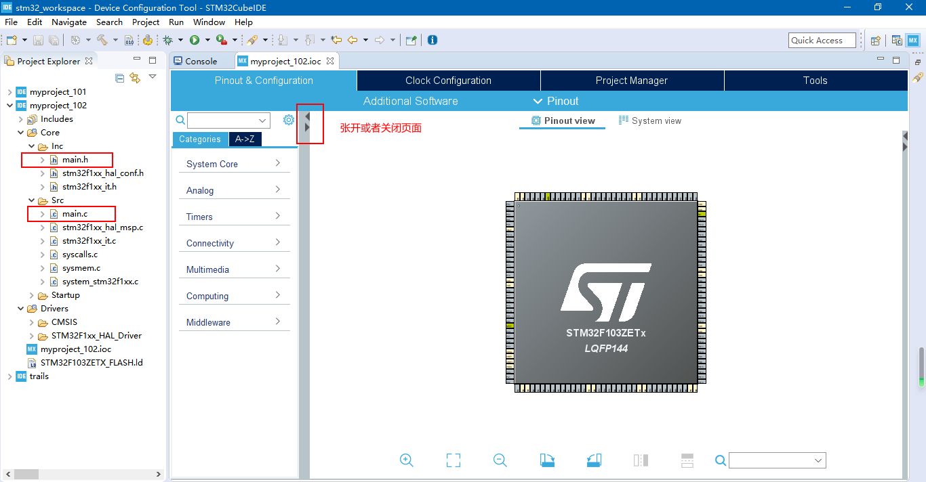The image size is (926, 482).
Task: Switch to the Clock Configuration tab
Action: click(448, 80)
